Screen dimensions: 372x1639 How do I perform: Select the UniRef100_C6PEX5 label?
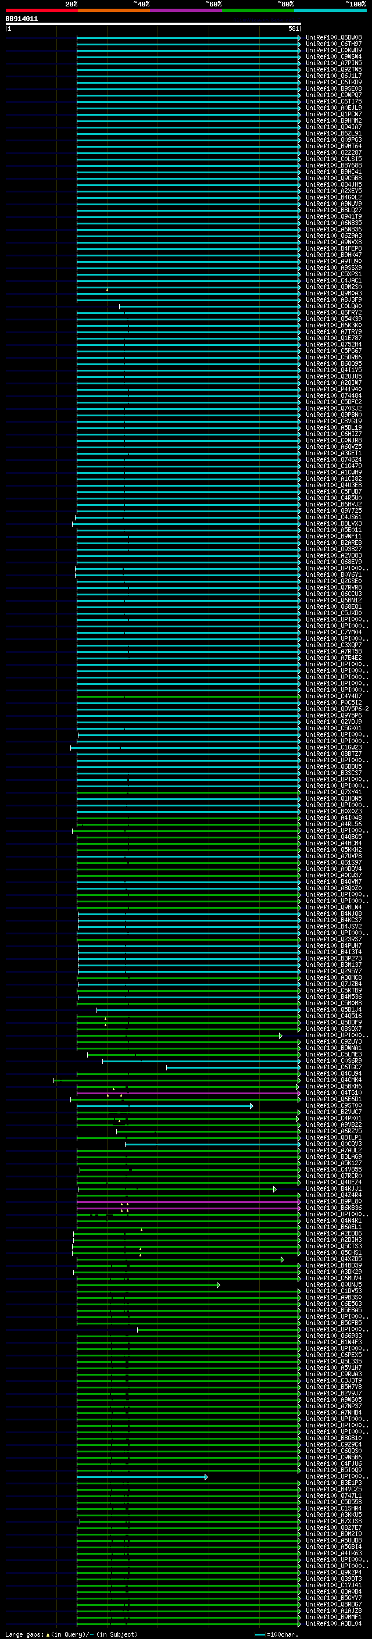[x=333, y=1355]
